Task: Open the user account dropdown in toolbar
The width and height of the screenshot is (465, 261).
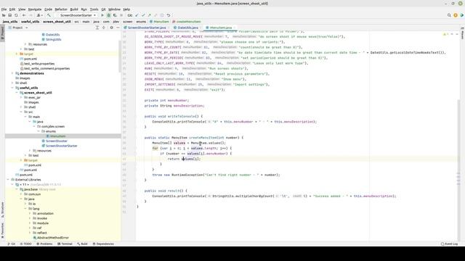Action: (x=39, y=15)
